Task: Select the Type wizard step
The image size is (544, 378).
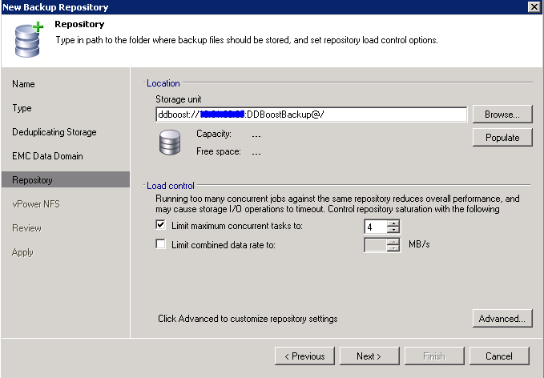Action: (x=22, y=108)
